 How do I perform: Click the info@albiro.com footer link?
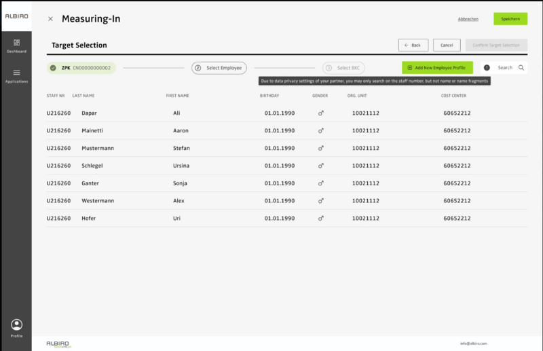[473, 344]
